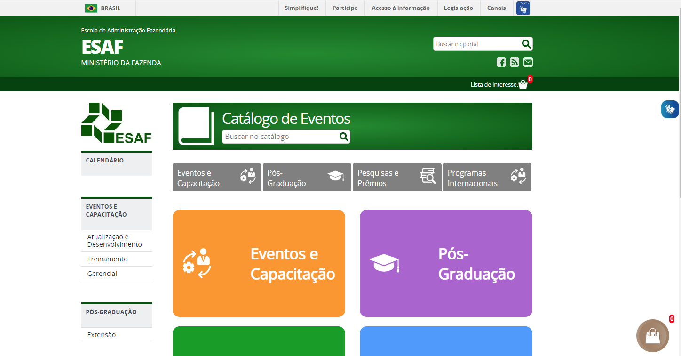Viewport: 681px width, 356px height.
Task: Click the ESAF logo in sidebar
Action: 117,123
